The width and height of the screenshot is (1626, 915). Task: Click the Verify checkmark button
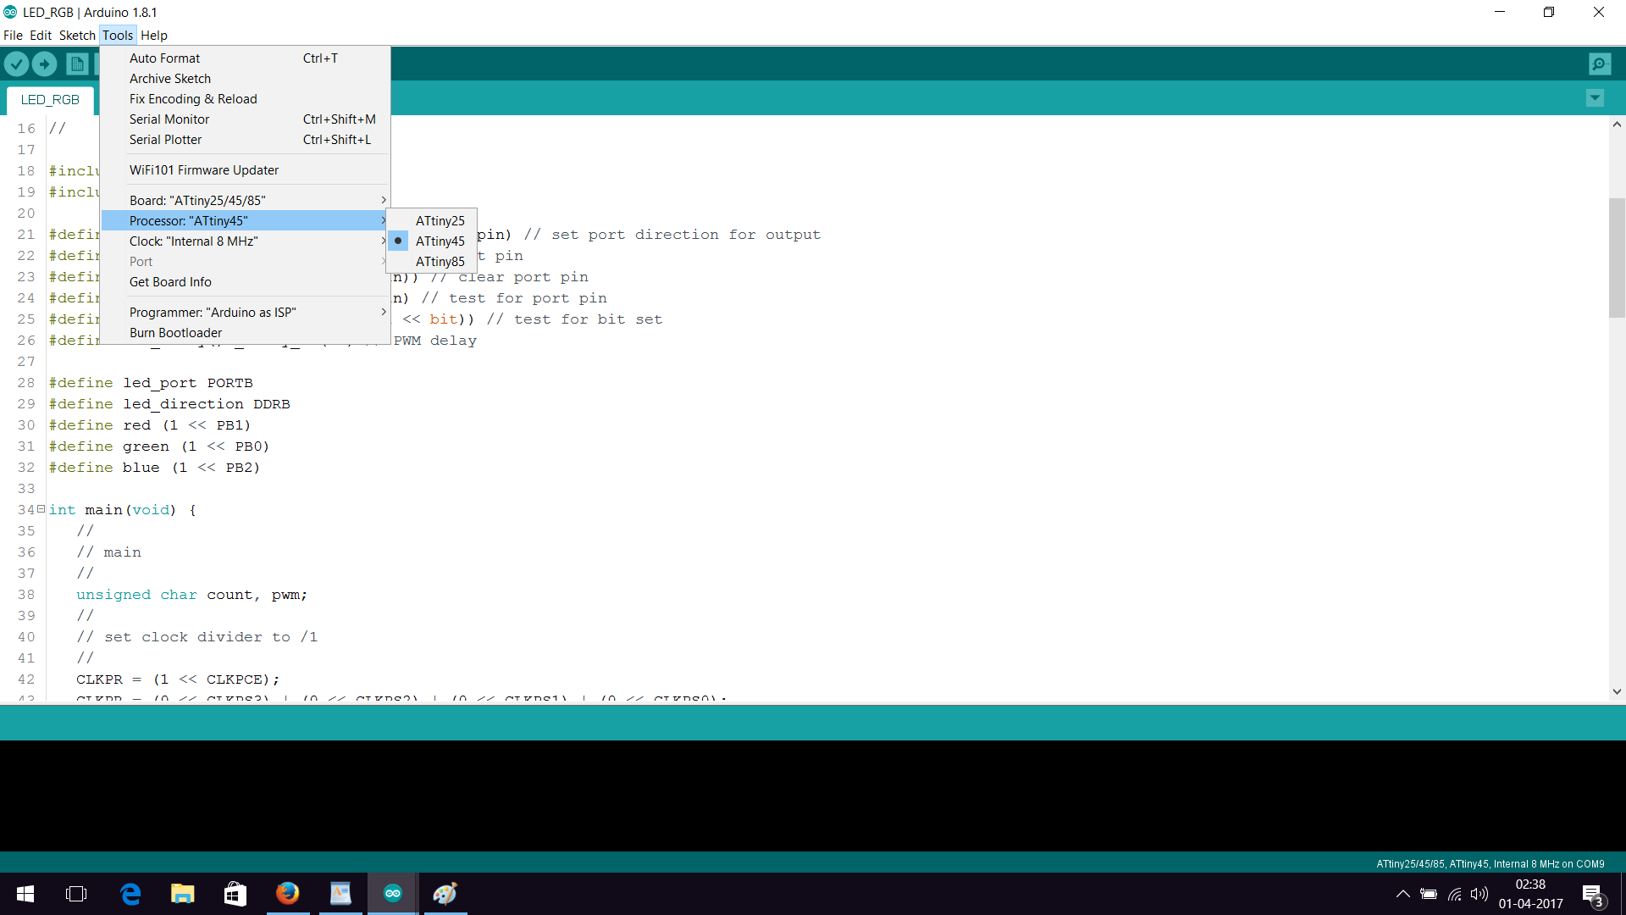point(16,64)
